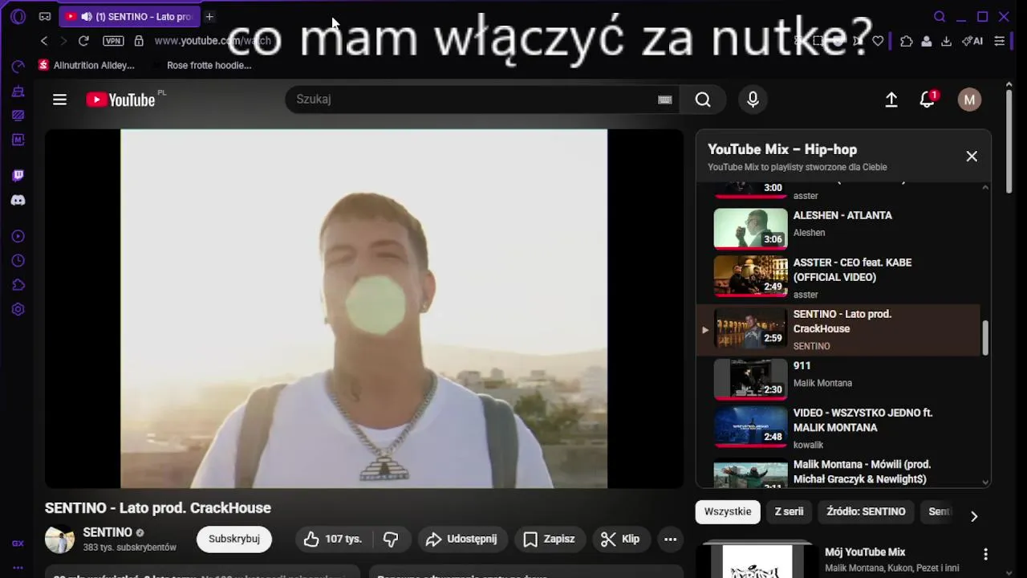Viewport: 1027px width, 578px height.
Task: Open sidebar extensions cube icon
Action: [x=18, y=285]
